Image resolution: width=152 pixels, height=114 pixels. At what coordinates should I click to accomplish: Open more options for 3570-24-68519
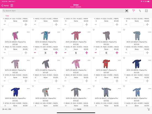(59, 60)
